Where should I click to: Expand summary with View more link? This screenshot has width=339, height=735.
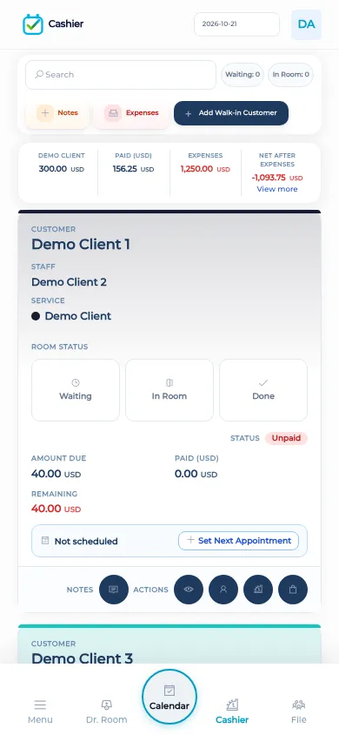(x=276, y=189)
